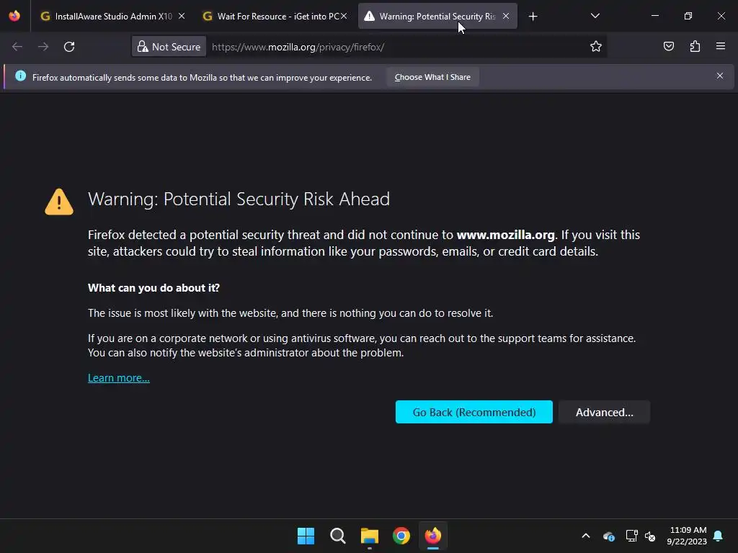The image size is (738, 553).
Task: Minimize the Firefox window
Action: tap(655, 16)
